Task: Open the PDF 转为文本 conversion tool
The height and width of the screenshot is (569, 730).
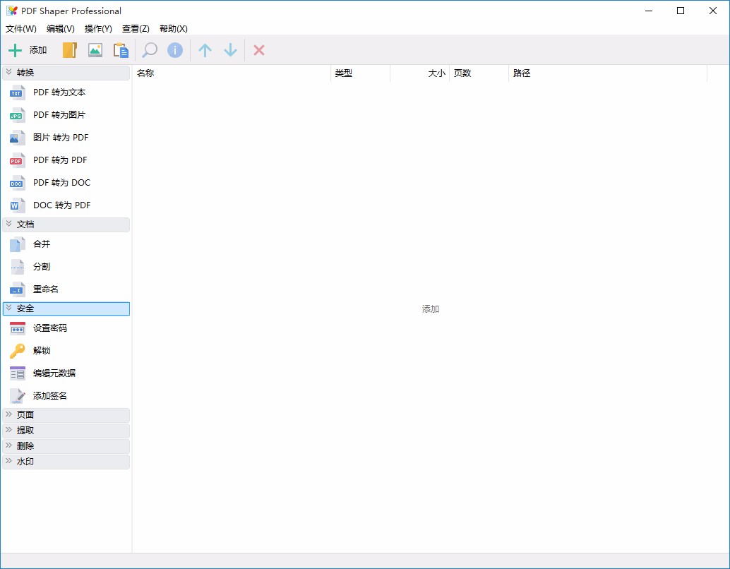Action: 59,92
